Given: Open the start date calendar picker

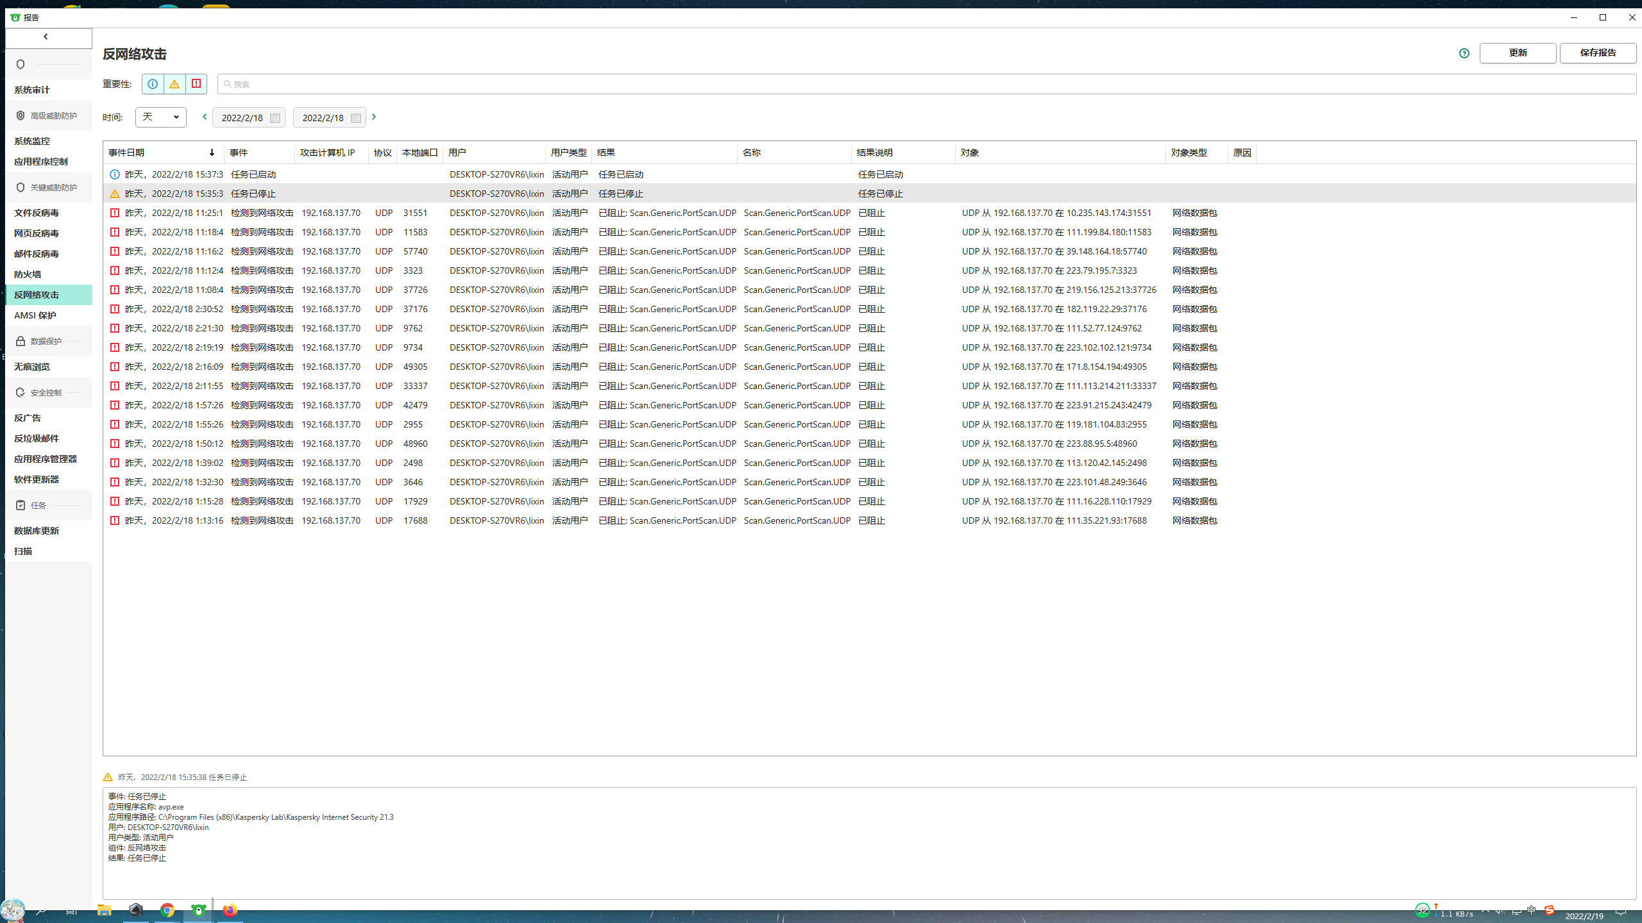Looking at the screenshot, I should click(275, 118).
